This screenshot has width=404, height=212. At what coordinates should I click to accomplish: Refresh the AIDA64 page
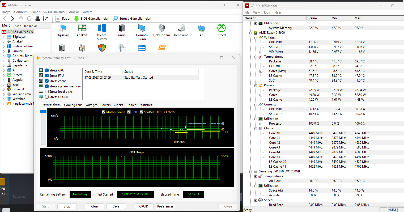(x=29, y=18)
